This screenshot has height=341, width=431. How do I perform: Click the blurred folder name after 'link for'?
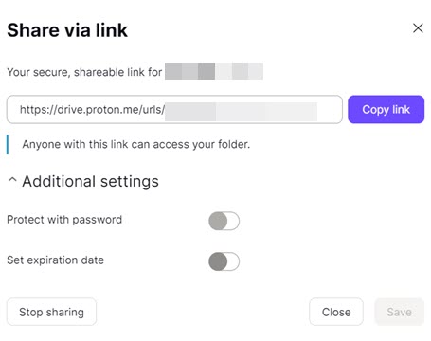pos(214,71)
